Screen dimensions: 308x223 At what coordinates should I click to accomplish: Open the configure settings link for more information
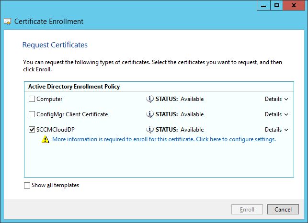[x=164, y=139]
